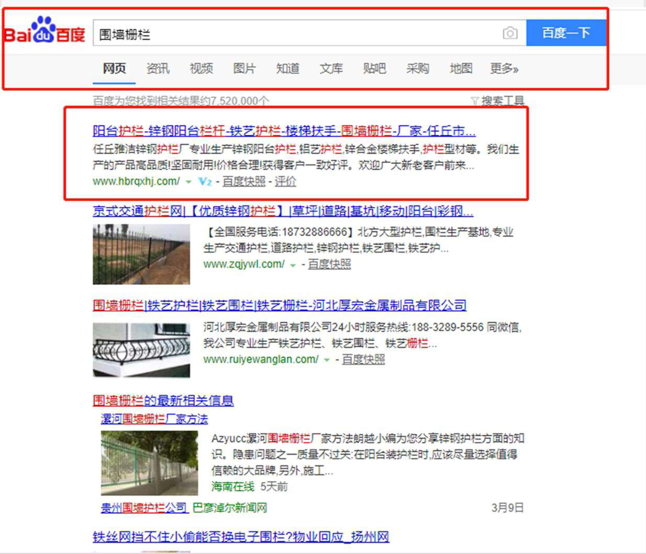Click thumbnail of green fence along sidewalk
The width and height of the screenshot is (646, 554).
click(x=150, y=463)
